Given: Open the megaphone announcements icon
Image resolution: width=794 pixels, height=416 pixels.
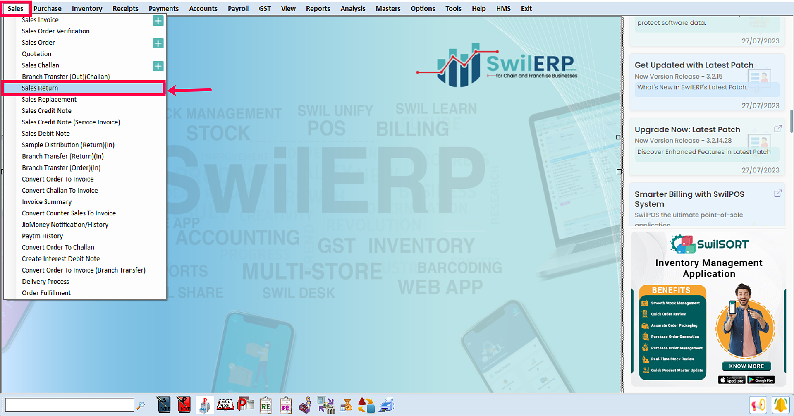Looking at the screenshot, I should click(x=758, y=405).
